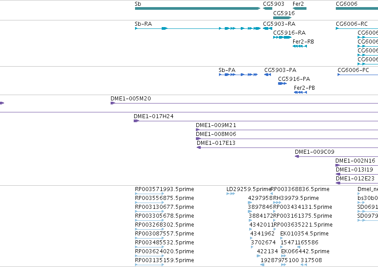Click the RP003305678.5prime EST label
Screen dimensions: 378x267
164,215
